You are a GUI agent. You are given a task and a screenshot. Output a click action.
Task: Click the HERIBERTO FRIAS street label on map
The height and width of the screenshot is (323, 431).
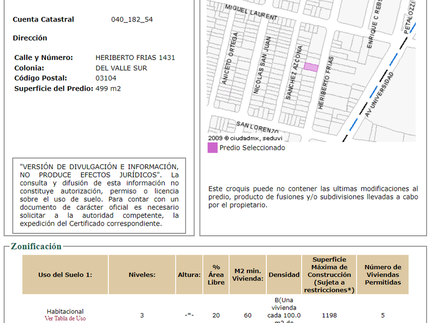point(326,83)
